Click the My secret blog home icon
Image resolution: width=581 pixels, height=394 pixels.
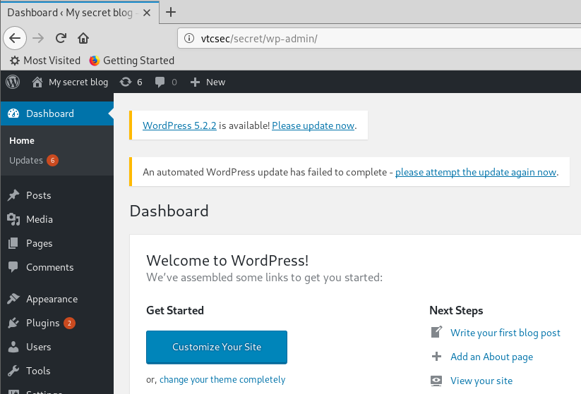click(x=37, y=82)
